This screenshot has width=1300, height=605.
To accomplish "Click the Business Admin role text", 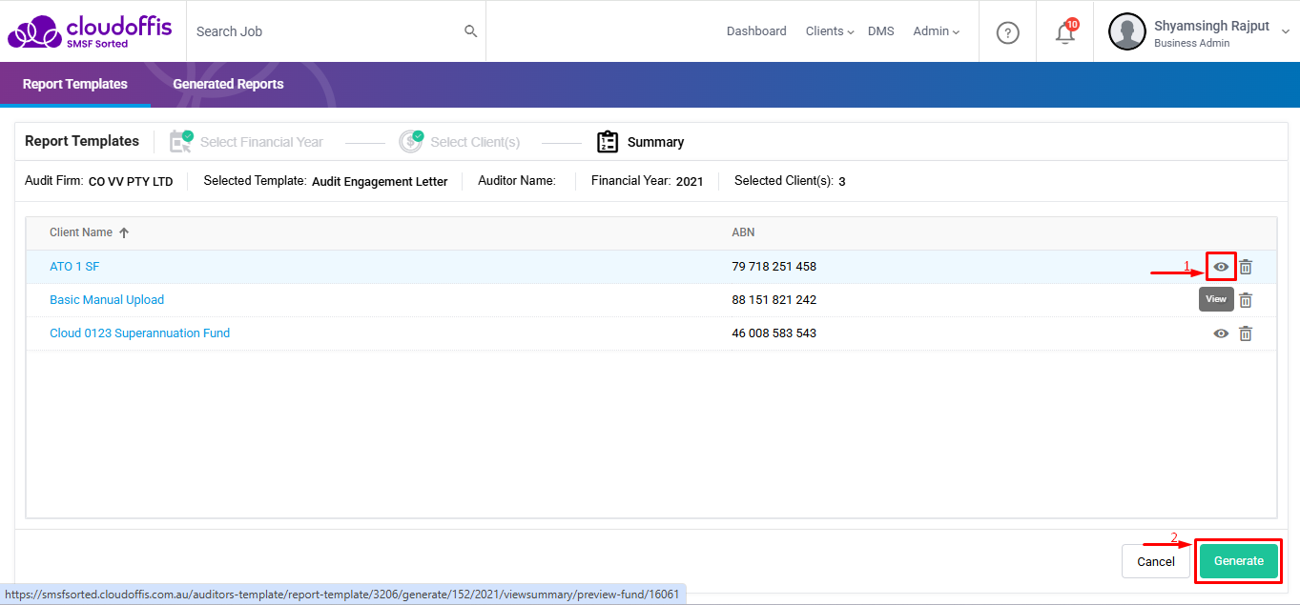I will coord(1191,43).
